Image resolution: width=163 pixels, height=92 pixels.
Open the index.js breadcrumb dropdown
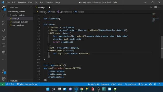click(x=41, y=12)
